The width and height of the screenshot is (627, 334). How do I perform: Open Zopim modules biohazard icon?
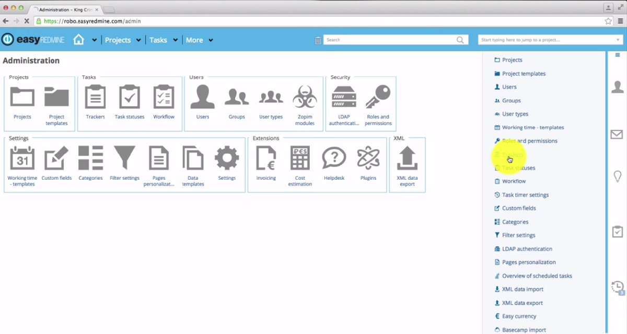click(x=305, y=97)
